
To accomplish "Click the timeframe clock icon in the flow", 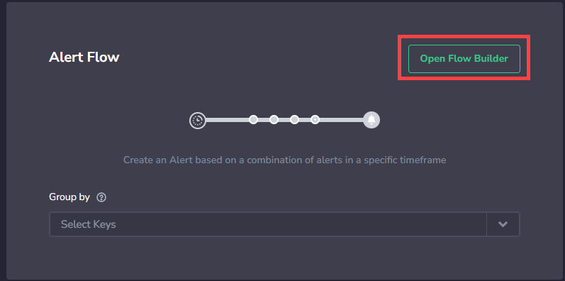I will point(198,120).
